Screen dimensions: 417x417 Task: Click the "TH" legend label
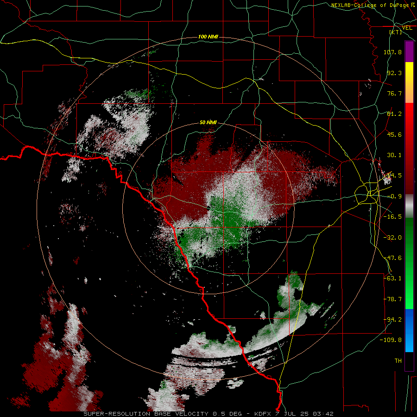coord(398,361)
